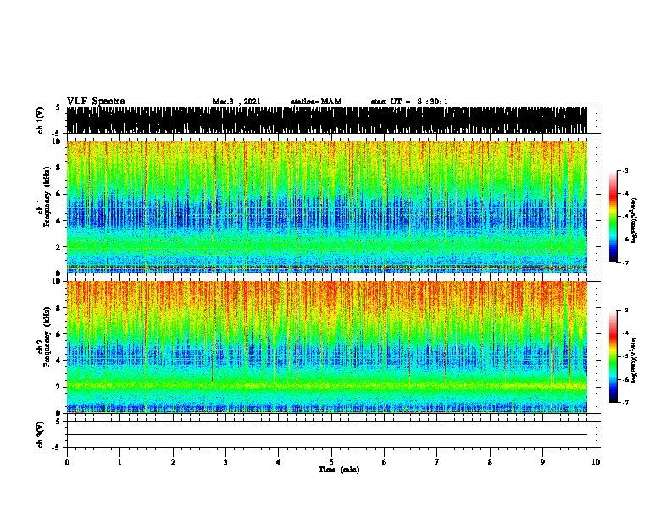Click the 'ch.3(V)' axis label
671x518 pixels.
pos(40,434)
